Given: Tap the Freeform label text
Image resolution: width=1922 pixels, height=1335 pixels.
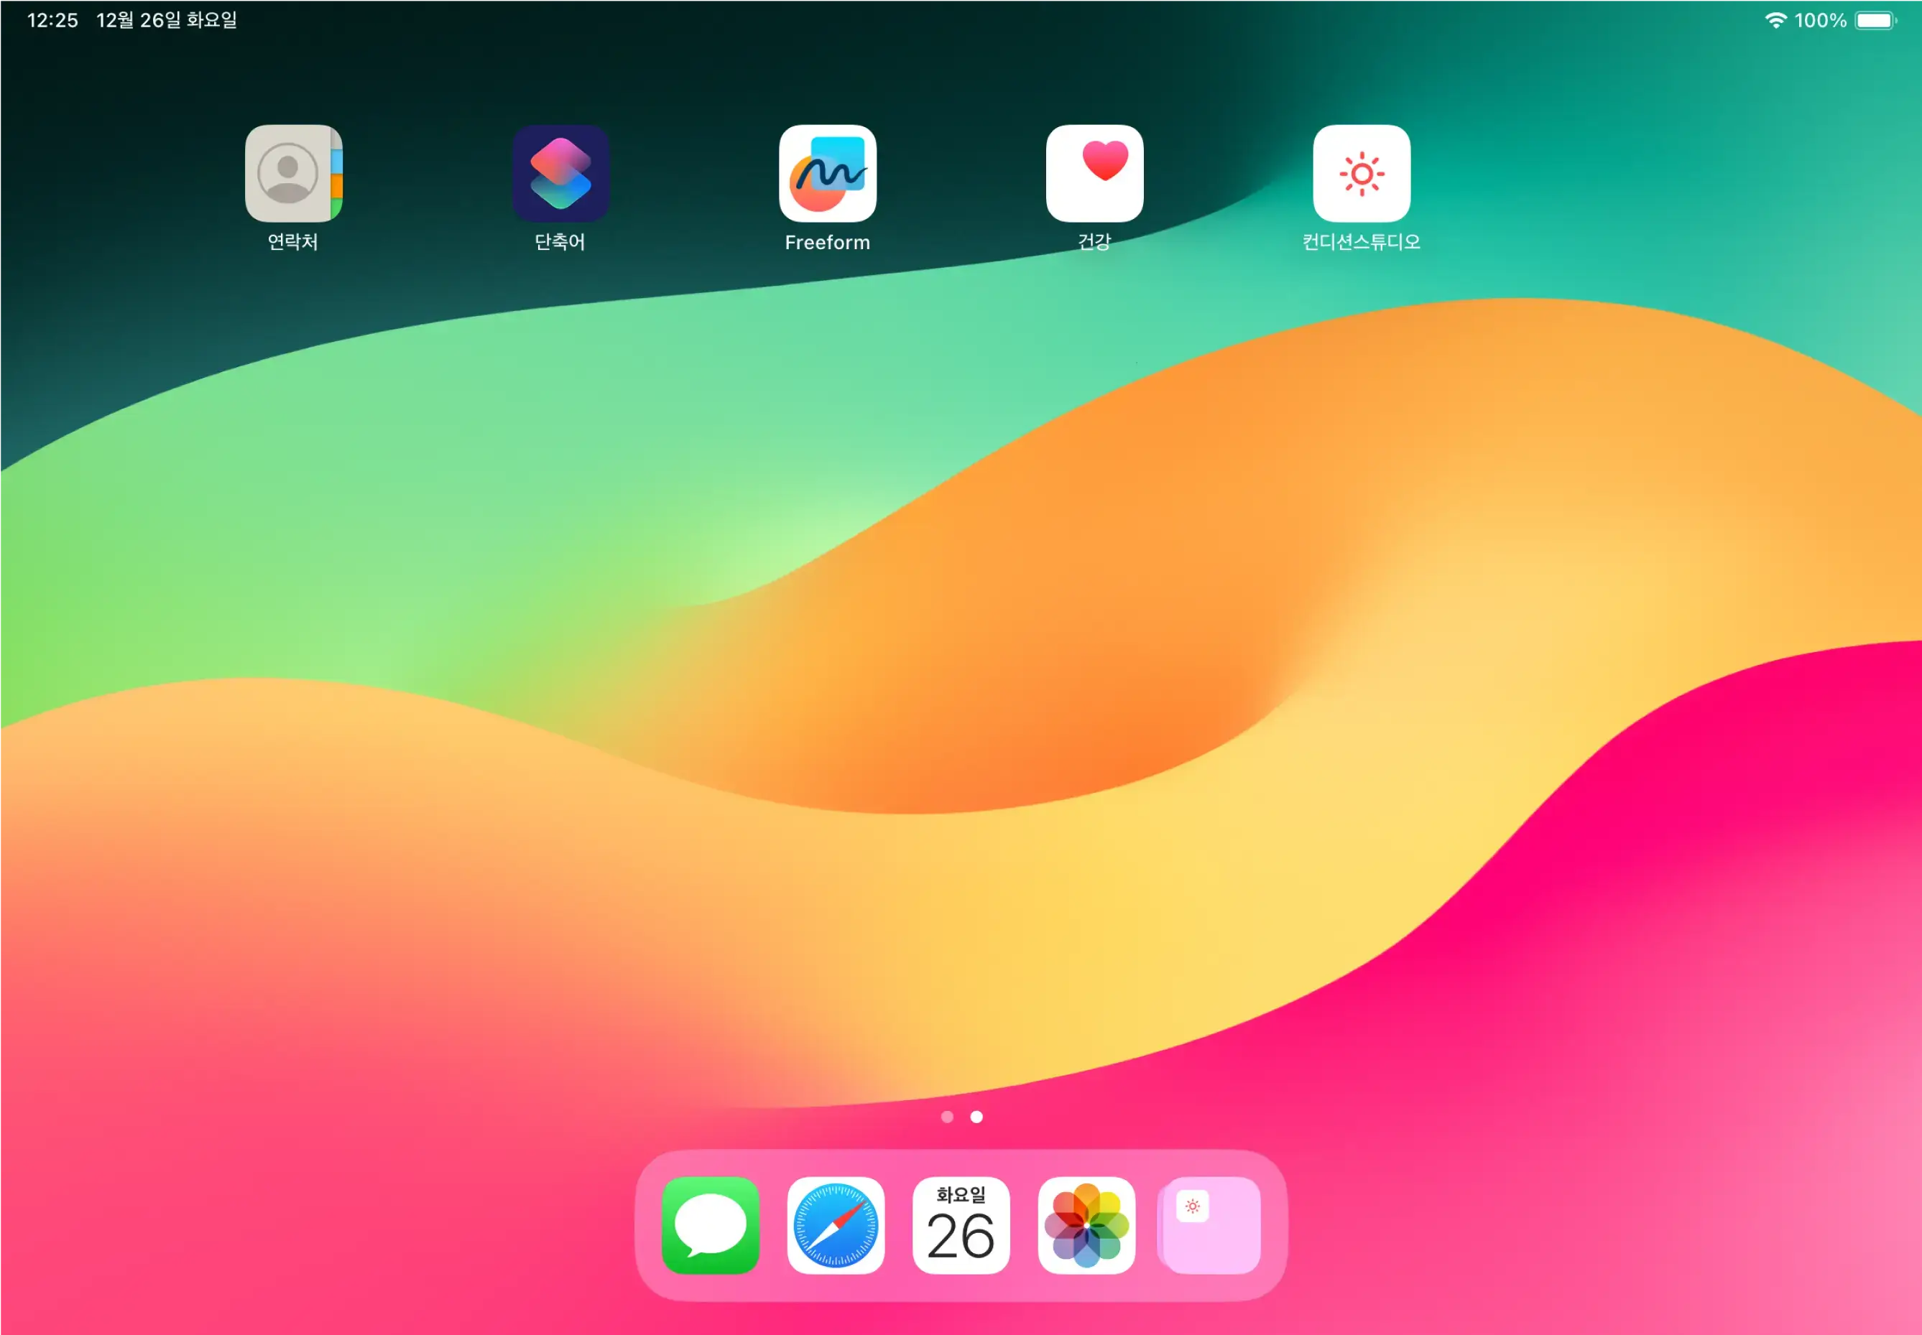Looking at the screenshot, I should tap(828, 243).
